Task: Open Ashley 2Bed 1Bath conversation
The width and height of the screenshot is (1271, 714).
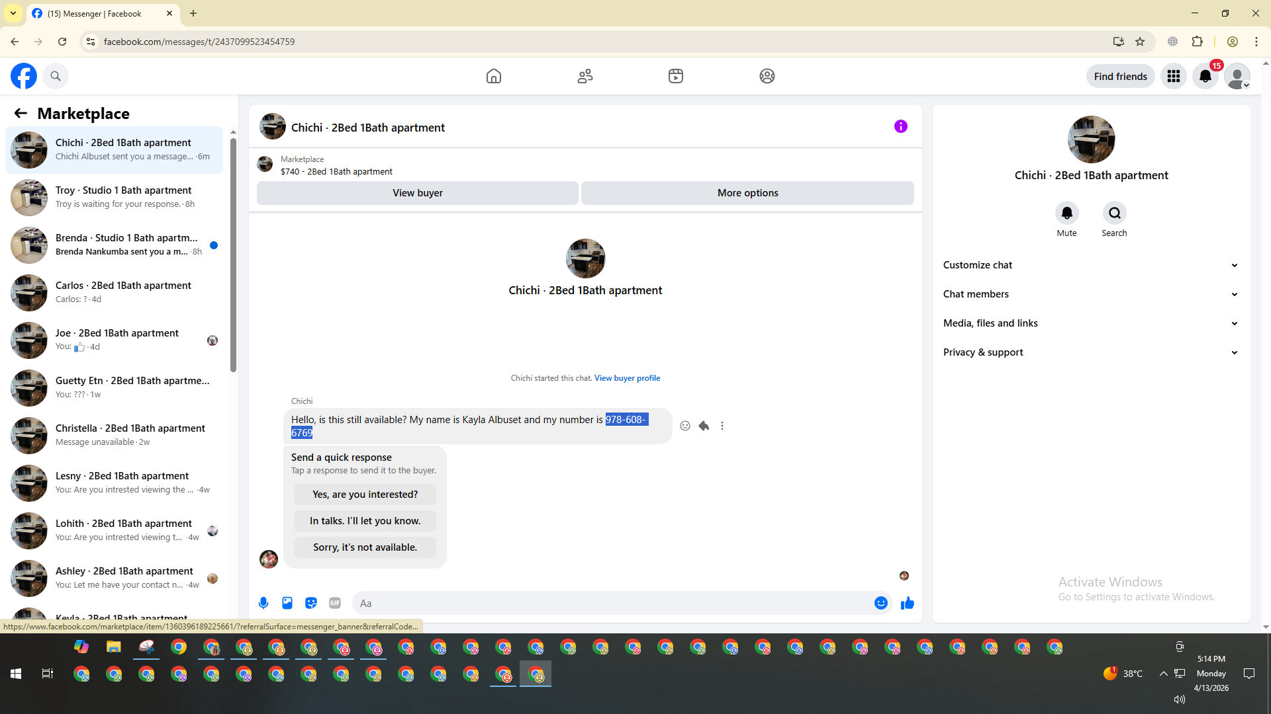Action: [114, 578]
